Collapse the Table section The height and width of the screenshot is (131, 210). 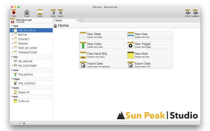tap(12, 26)
